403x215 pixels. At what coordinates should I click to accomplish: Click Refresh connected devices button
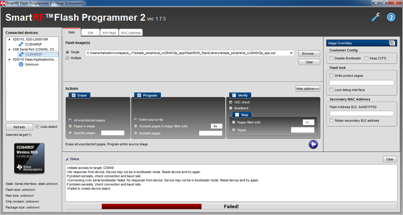[x=19, y=127]
